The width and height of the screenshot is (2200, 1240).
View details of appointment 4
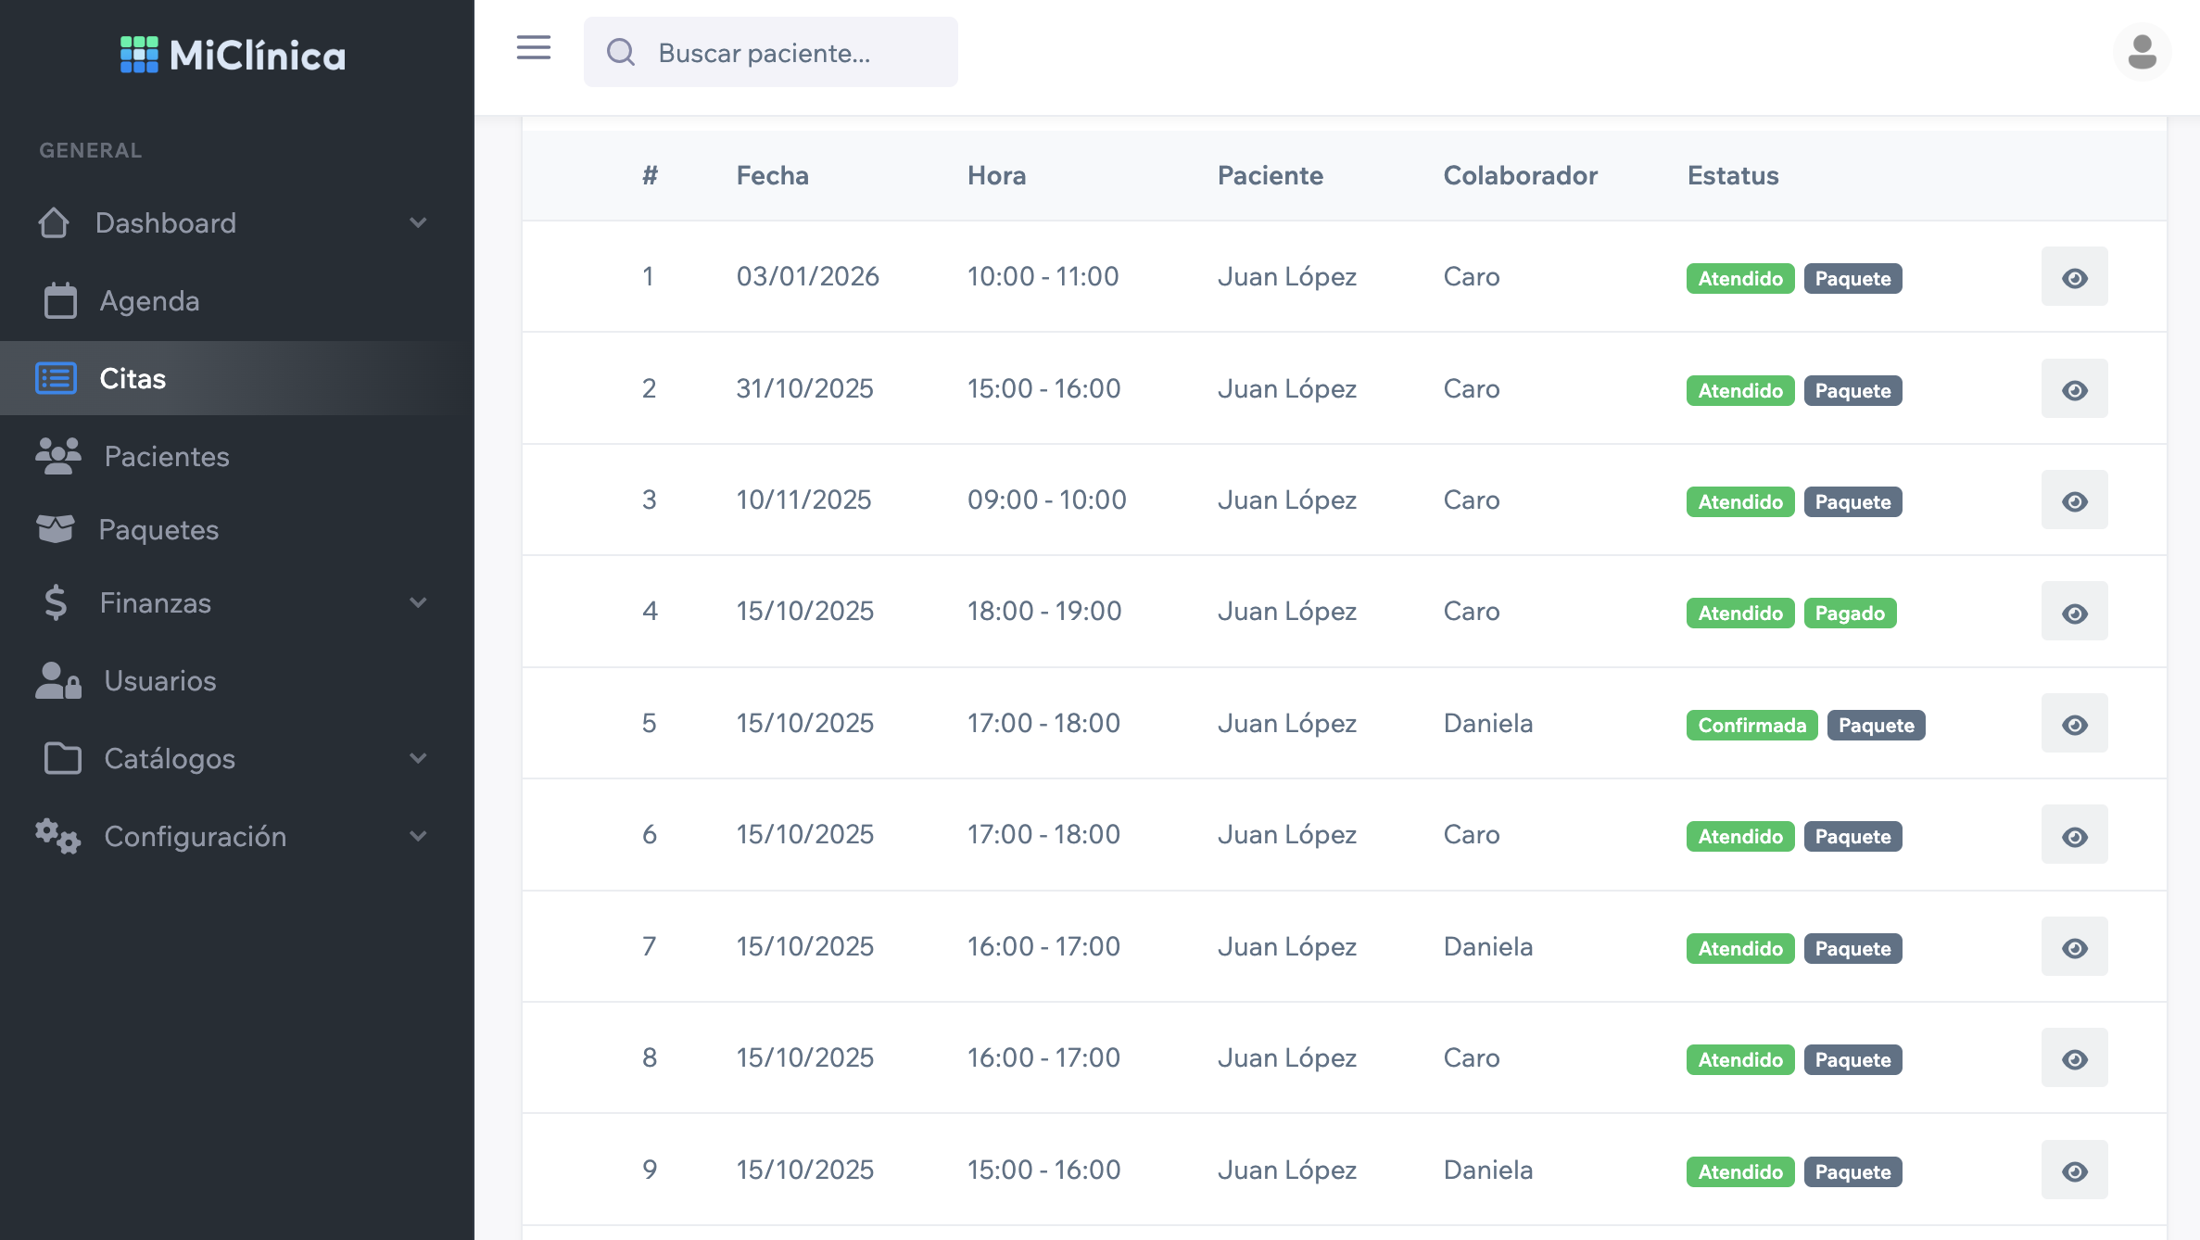(x=2074, y=613)
